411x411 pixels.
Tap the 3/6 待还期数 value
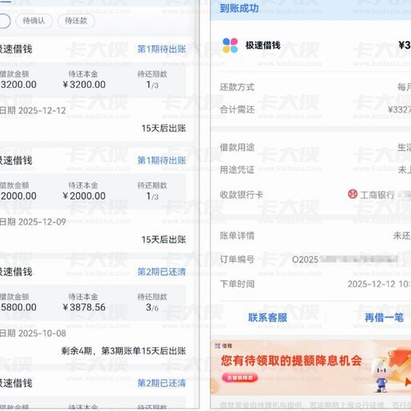(152, 307)
